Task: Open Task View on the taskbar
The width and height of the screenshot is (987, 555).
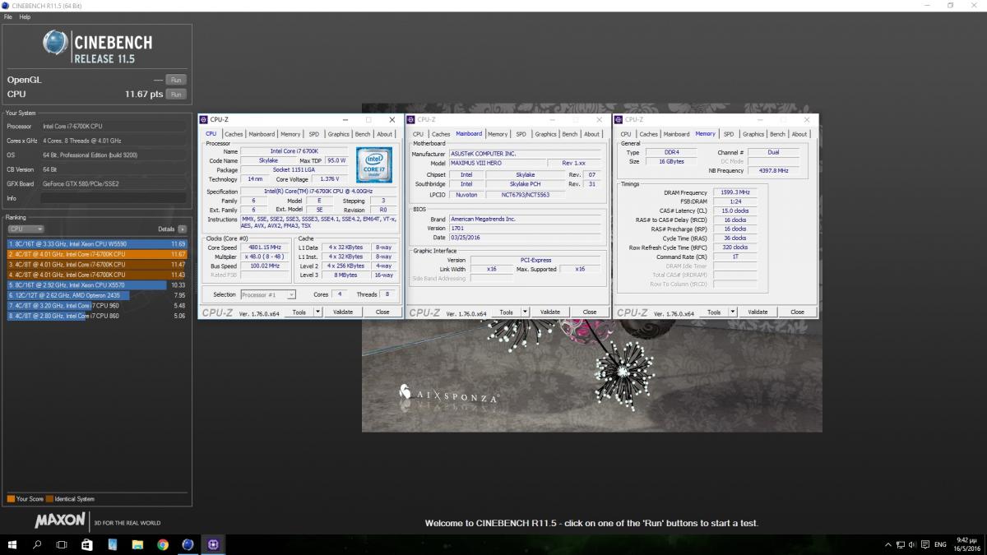Action: [62, 544]
